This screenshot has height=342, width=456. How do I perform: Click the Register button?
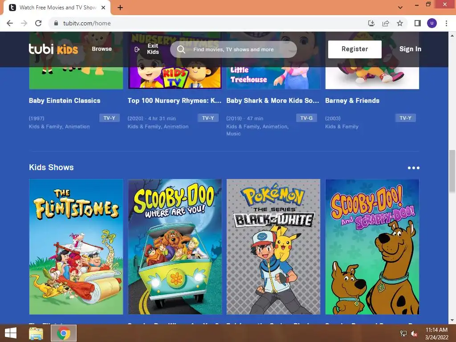(355, 49)
